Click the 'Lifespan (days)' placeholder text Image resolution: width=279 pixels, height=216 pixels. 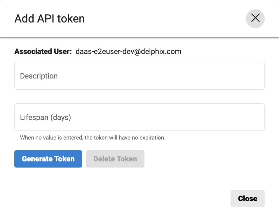pyautogui.click(x=46, y=117)
